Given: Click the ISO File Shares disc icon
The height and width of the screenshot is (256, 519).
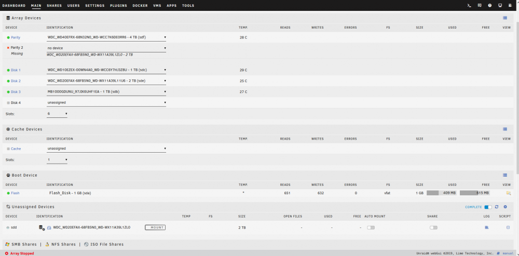Looking at the screenshot, I should [x=86, y=245].
